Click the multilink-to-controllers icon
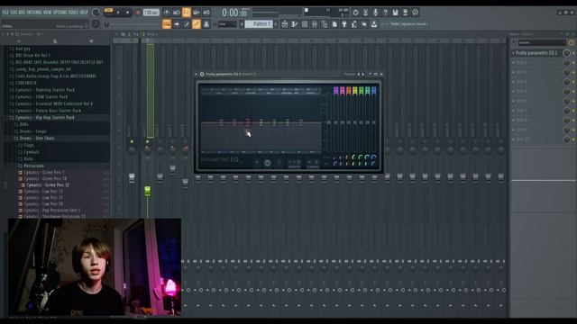577x324 pixels. pyautogui.click(x=206, y=24)
